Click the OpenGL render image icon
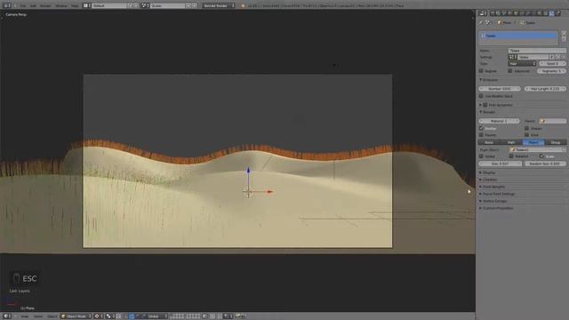 (237, 316)
